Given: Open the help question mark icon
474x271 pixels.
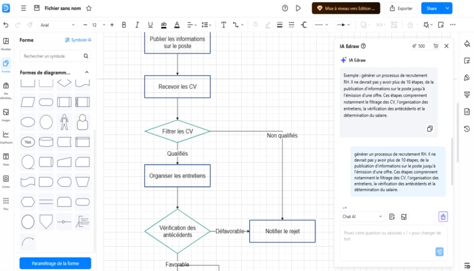Looking at the screenshot, I should click(x=285, y=8).
